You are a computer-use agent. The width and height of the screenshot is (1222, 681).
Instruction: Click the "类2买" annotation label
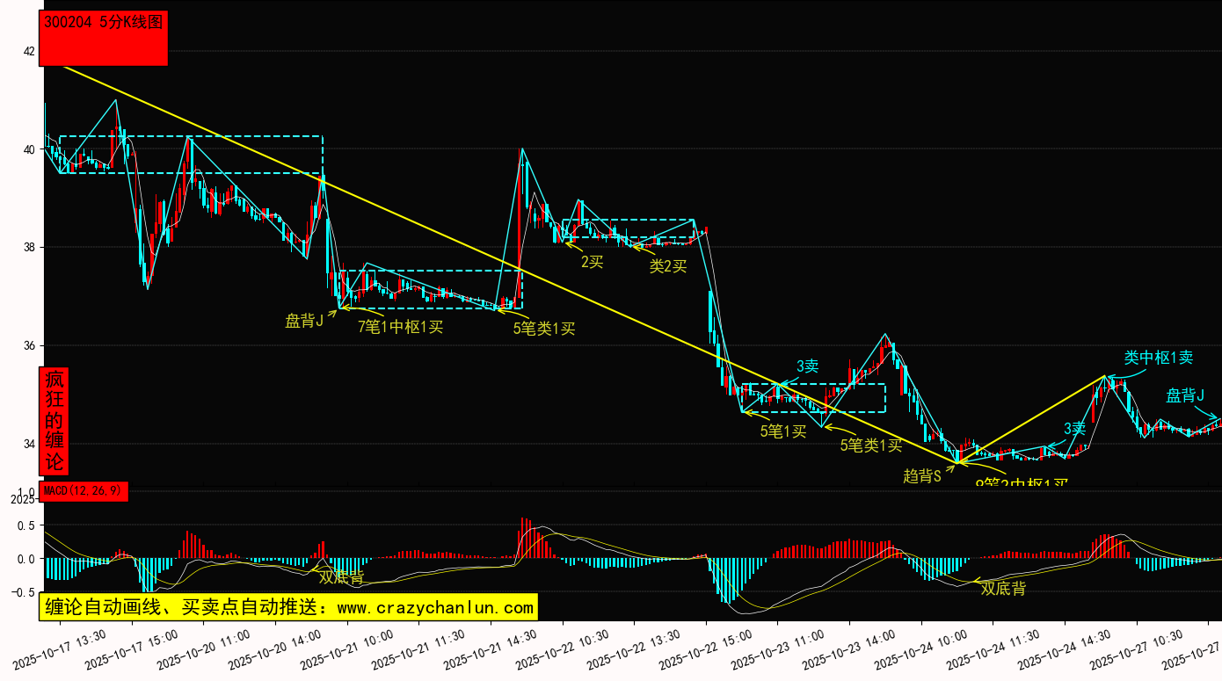[667, 266]
